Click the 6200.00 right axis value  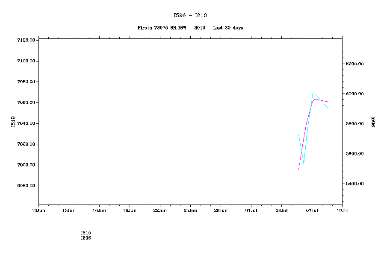pyautogui.click(x=355, y=64)
